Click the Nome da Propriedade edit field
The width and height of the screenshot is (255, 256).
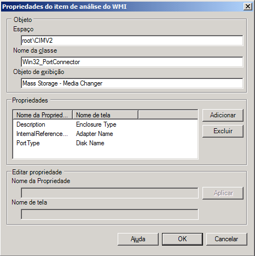coord(109,193)
